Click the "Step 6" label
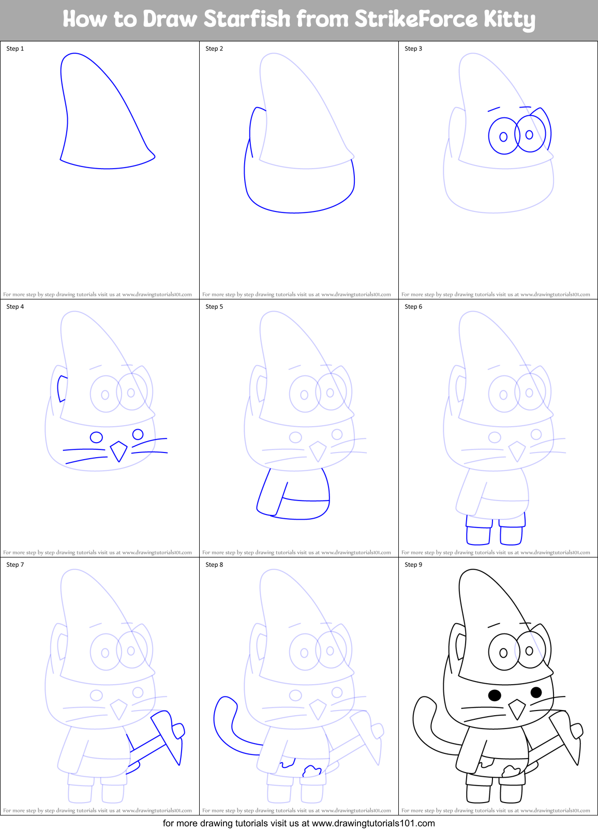The height and width of the screenshot is (831, 598). (413, 307)
